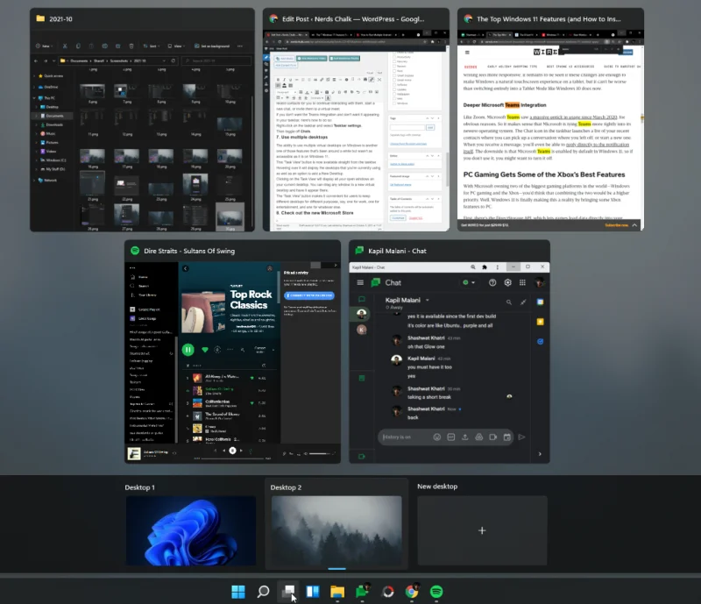The image size is (701, 604).
Task: Create a new virtual desktop with the plus button
Action: tap(480, 530)
